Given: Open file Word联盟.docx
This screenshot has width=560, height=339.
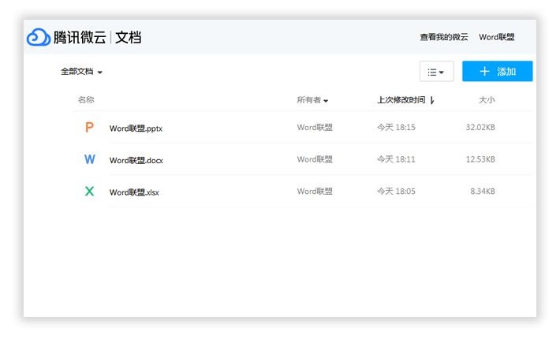Looking at the screenshot, I should coord(136,160).
